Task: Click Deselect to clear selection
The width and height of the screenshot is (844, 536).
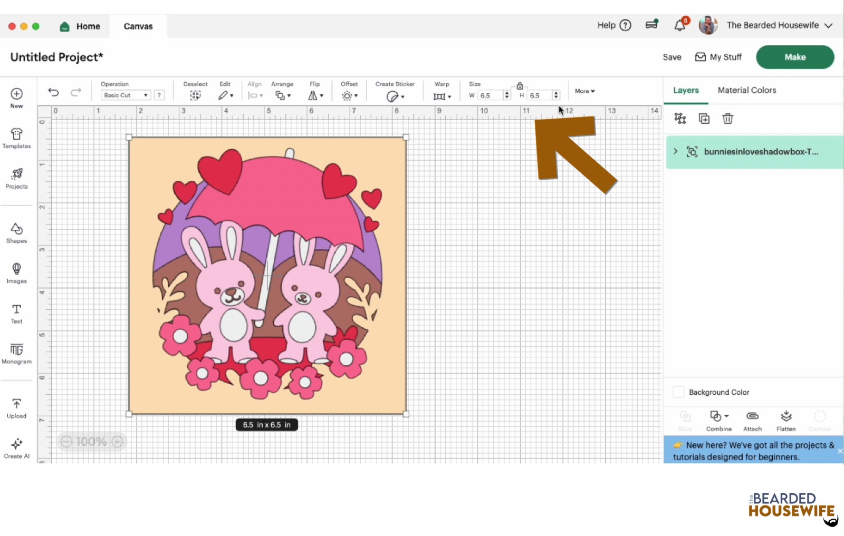Action: tap(195, 95)
